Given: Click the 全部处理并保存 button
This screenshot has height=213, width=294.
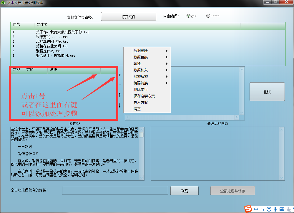Looking at the screenshot, I should click(232, 191).
